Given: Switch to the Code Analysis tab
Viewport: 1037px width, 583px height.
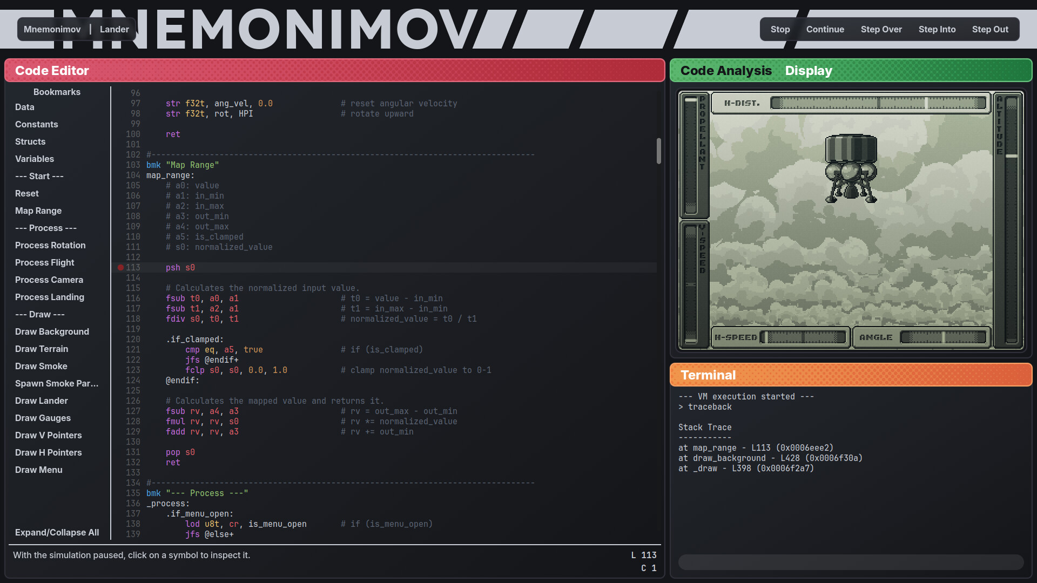Looking at the screenshot, I should point(725,71).
